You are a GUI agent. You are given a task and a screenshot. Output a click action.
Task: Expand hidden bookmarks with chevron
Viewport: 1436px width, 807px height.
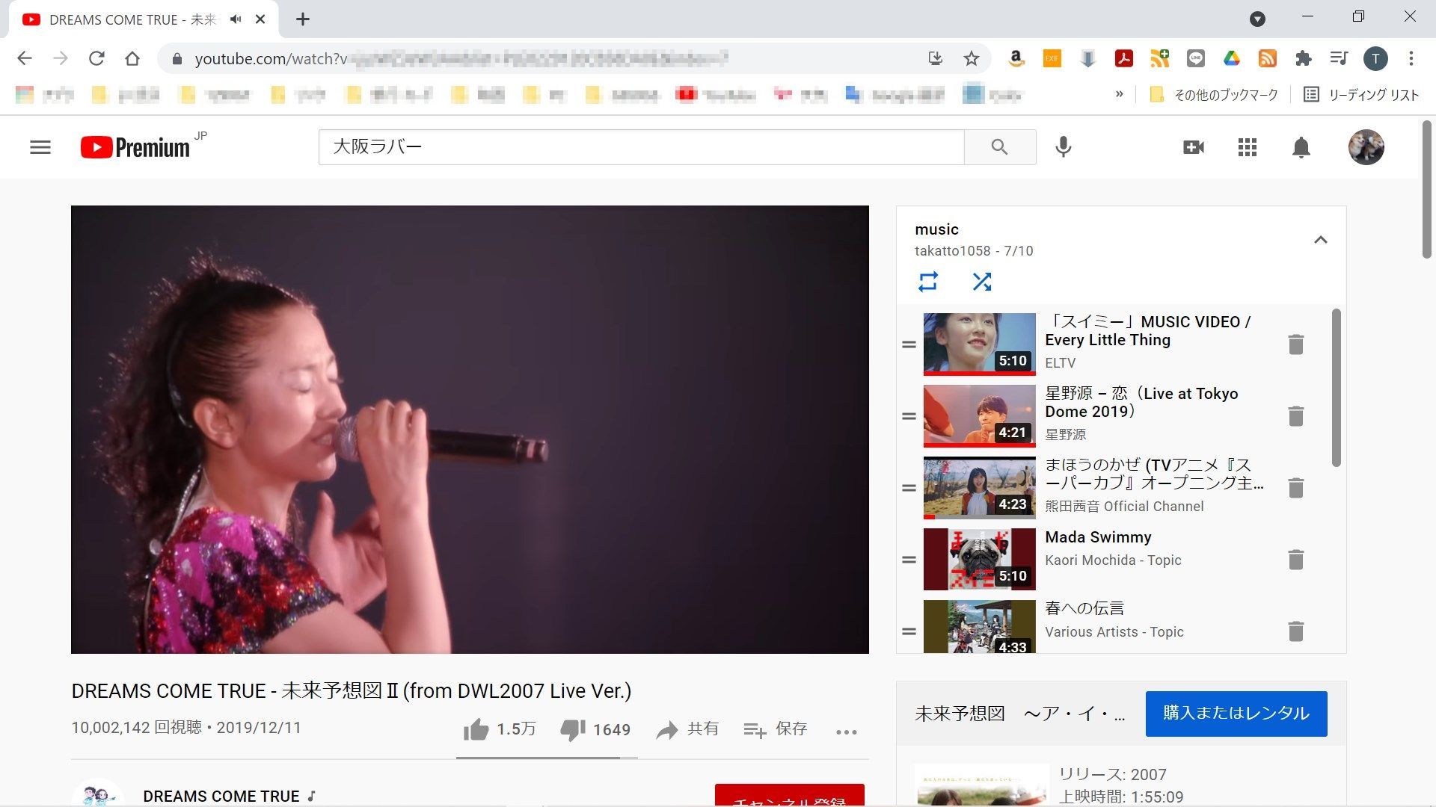coord(1119,94)
